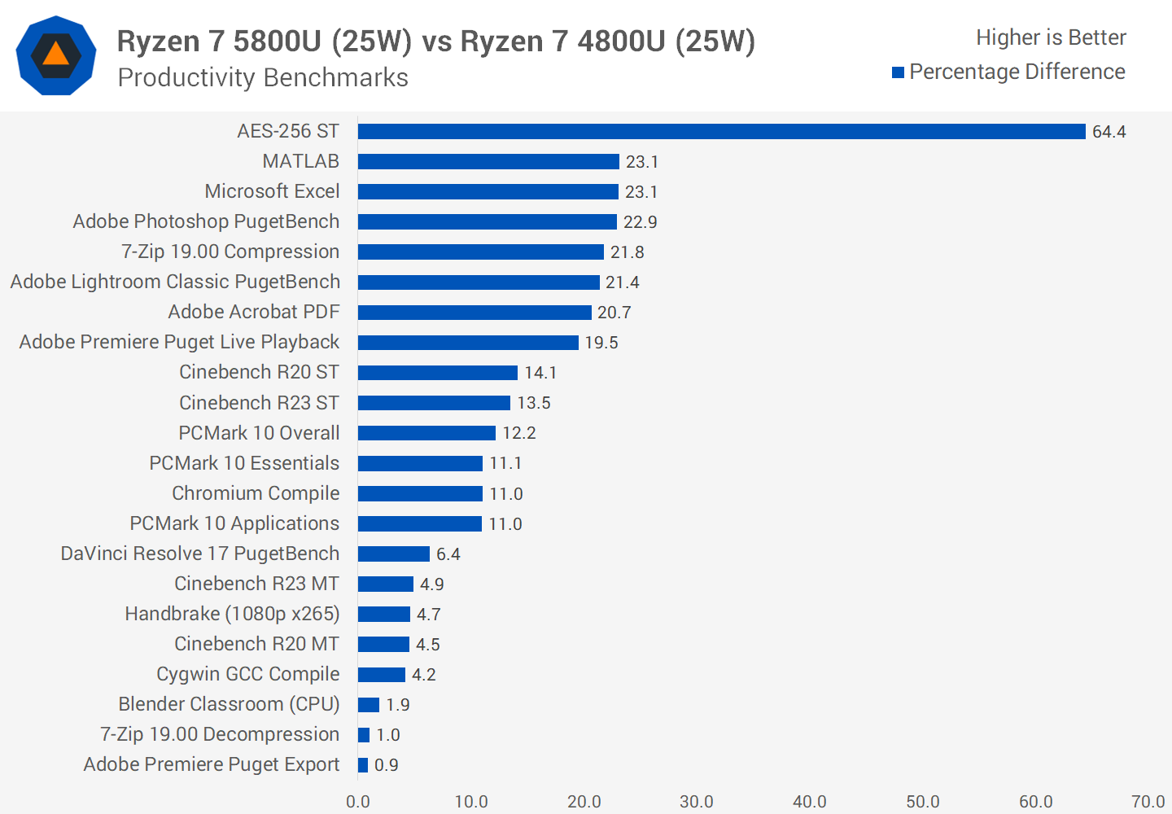Click the value 21.4
The width and height of the screenshot is (1172, 814).
(623, 282)
